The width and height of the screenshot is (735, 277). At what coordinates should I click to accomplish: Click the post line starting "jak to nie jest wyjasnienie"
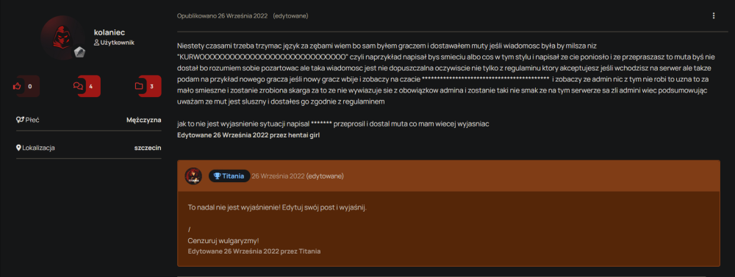[x=333, y=124]
